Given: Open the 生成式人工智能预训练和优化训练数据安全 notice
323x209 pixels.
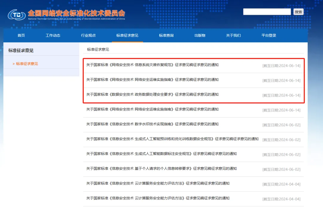Looking at the screenshot, I should click(x=172, y=139).
